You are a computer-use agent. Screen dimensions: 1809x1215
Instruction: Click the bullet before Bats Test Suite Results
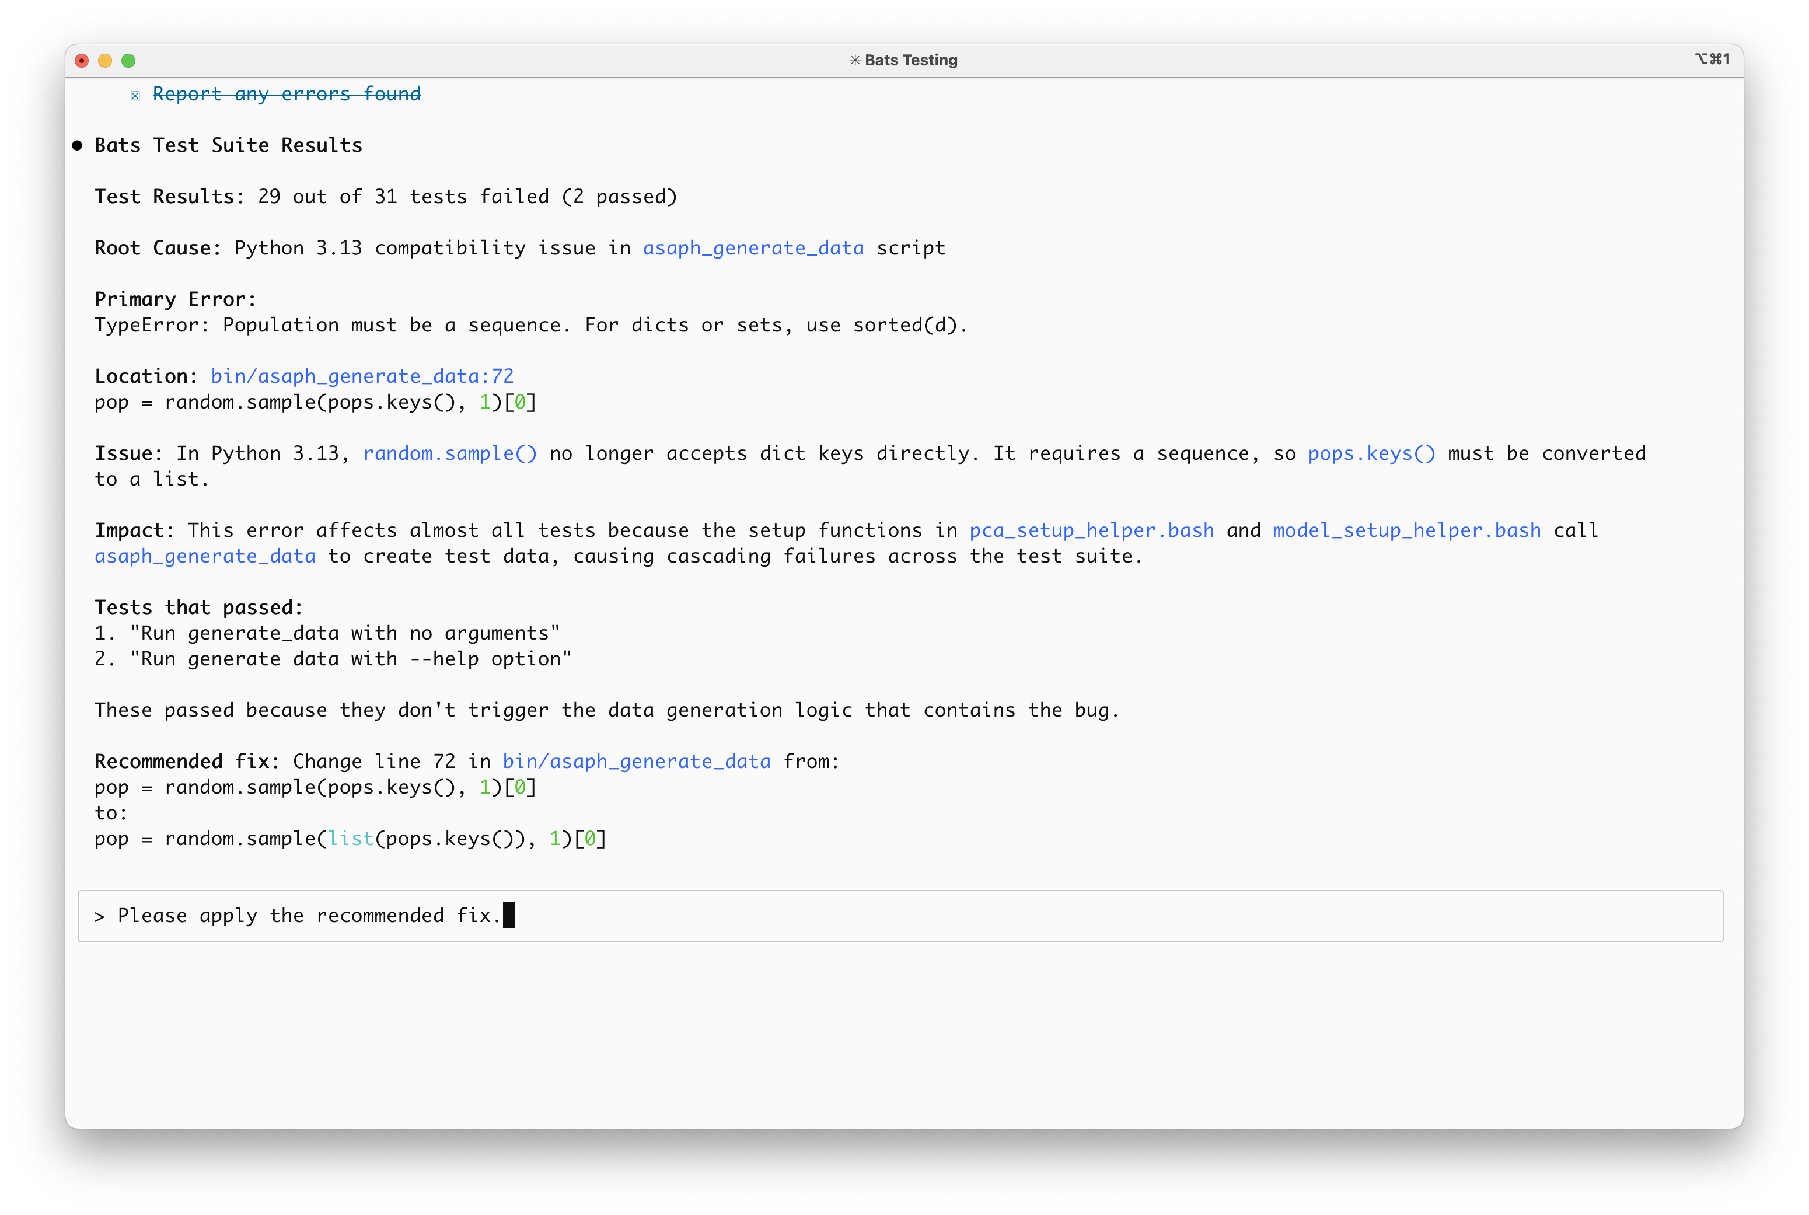(78, 146)
